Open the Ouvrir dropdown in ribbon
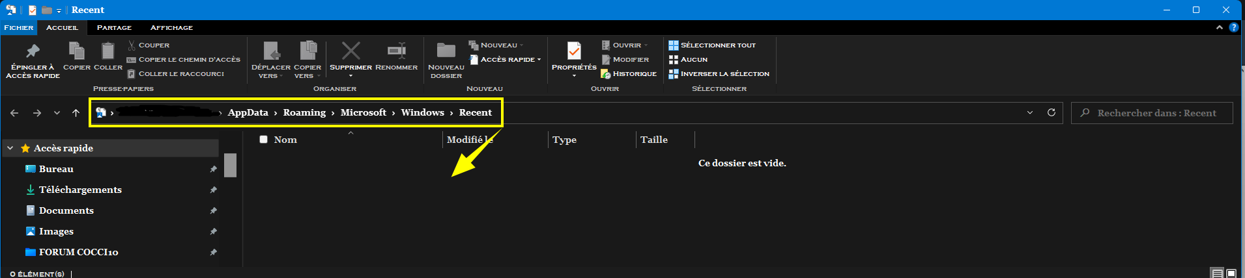1245x278 pixels. tap(625, 45)
